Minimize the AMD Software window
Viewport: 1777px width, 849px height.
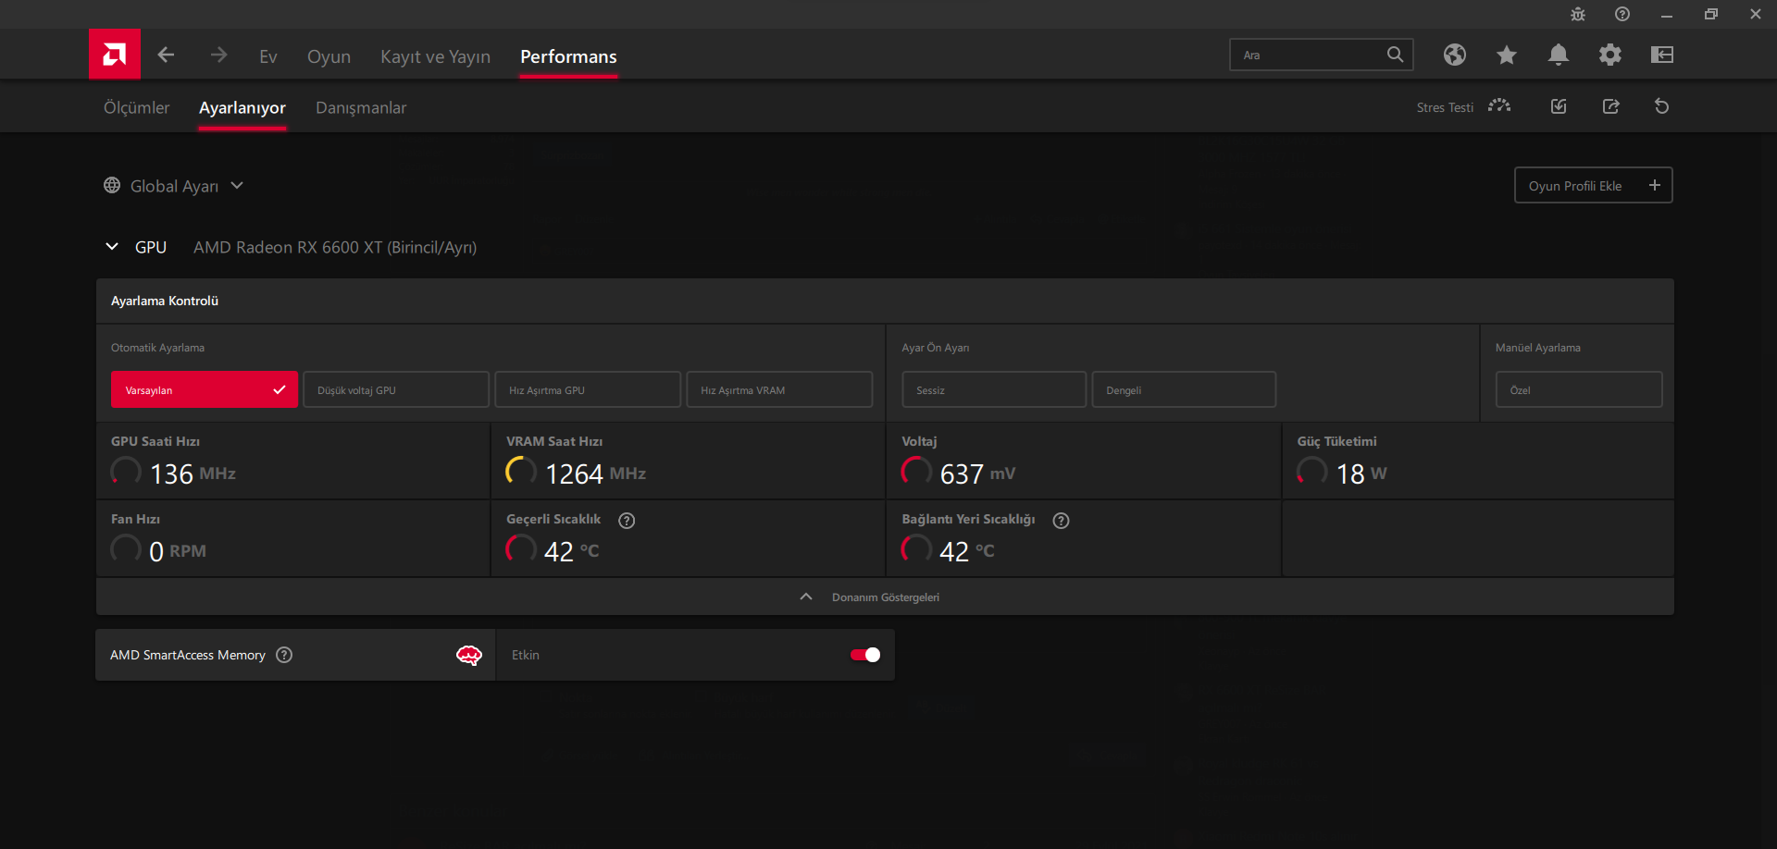1667,15
